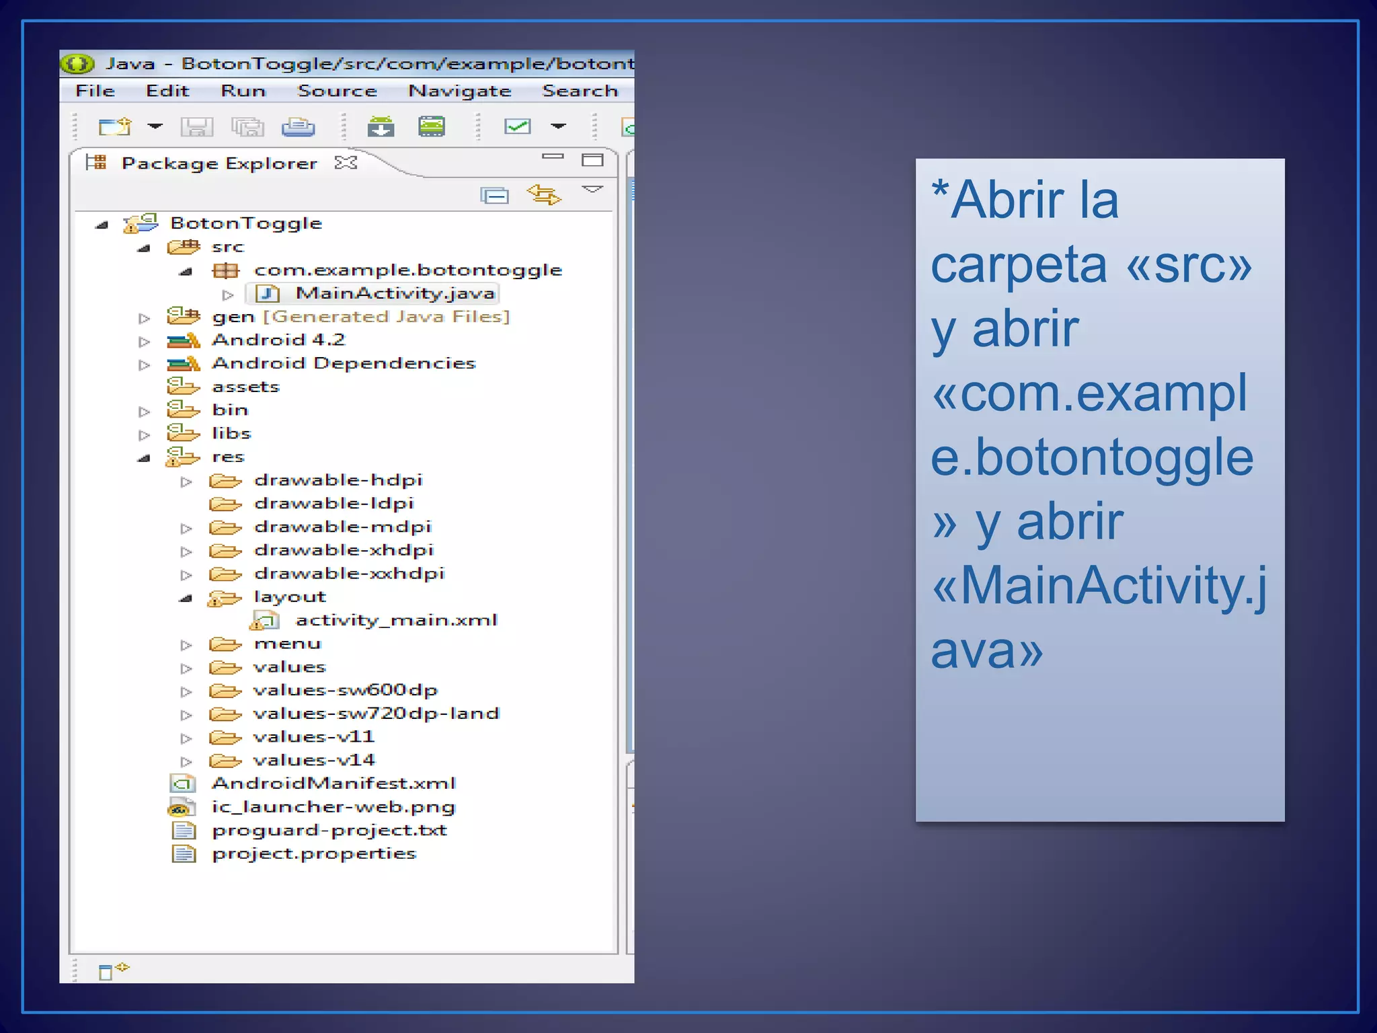Image resolution: width=1377 pixels, height=1033 pixels.
Task: Click the Android Lint check icon
Action: tap(518, 126)
